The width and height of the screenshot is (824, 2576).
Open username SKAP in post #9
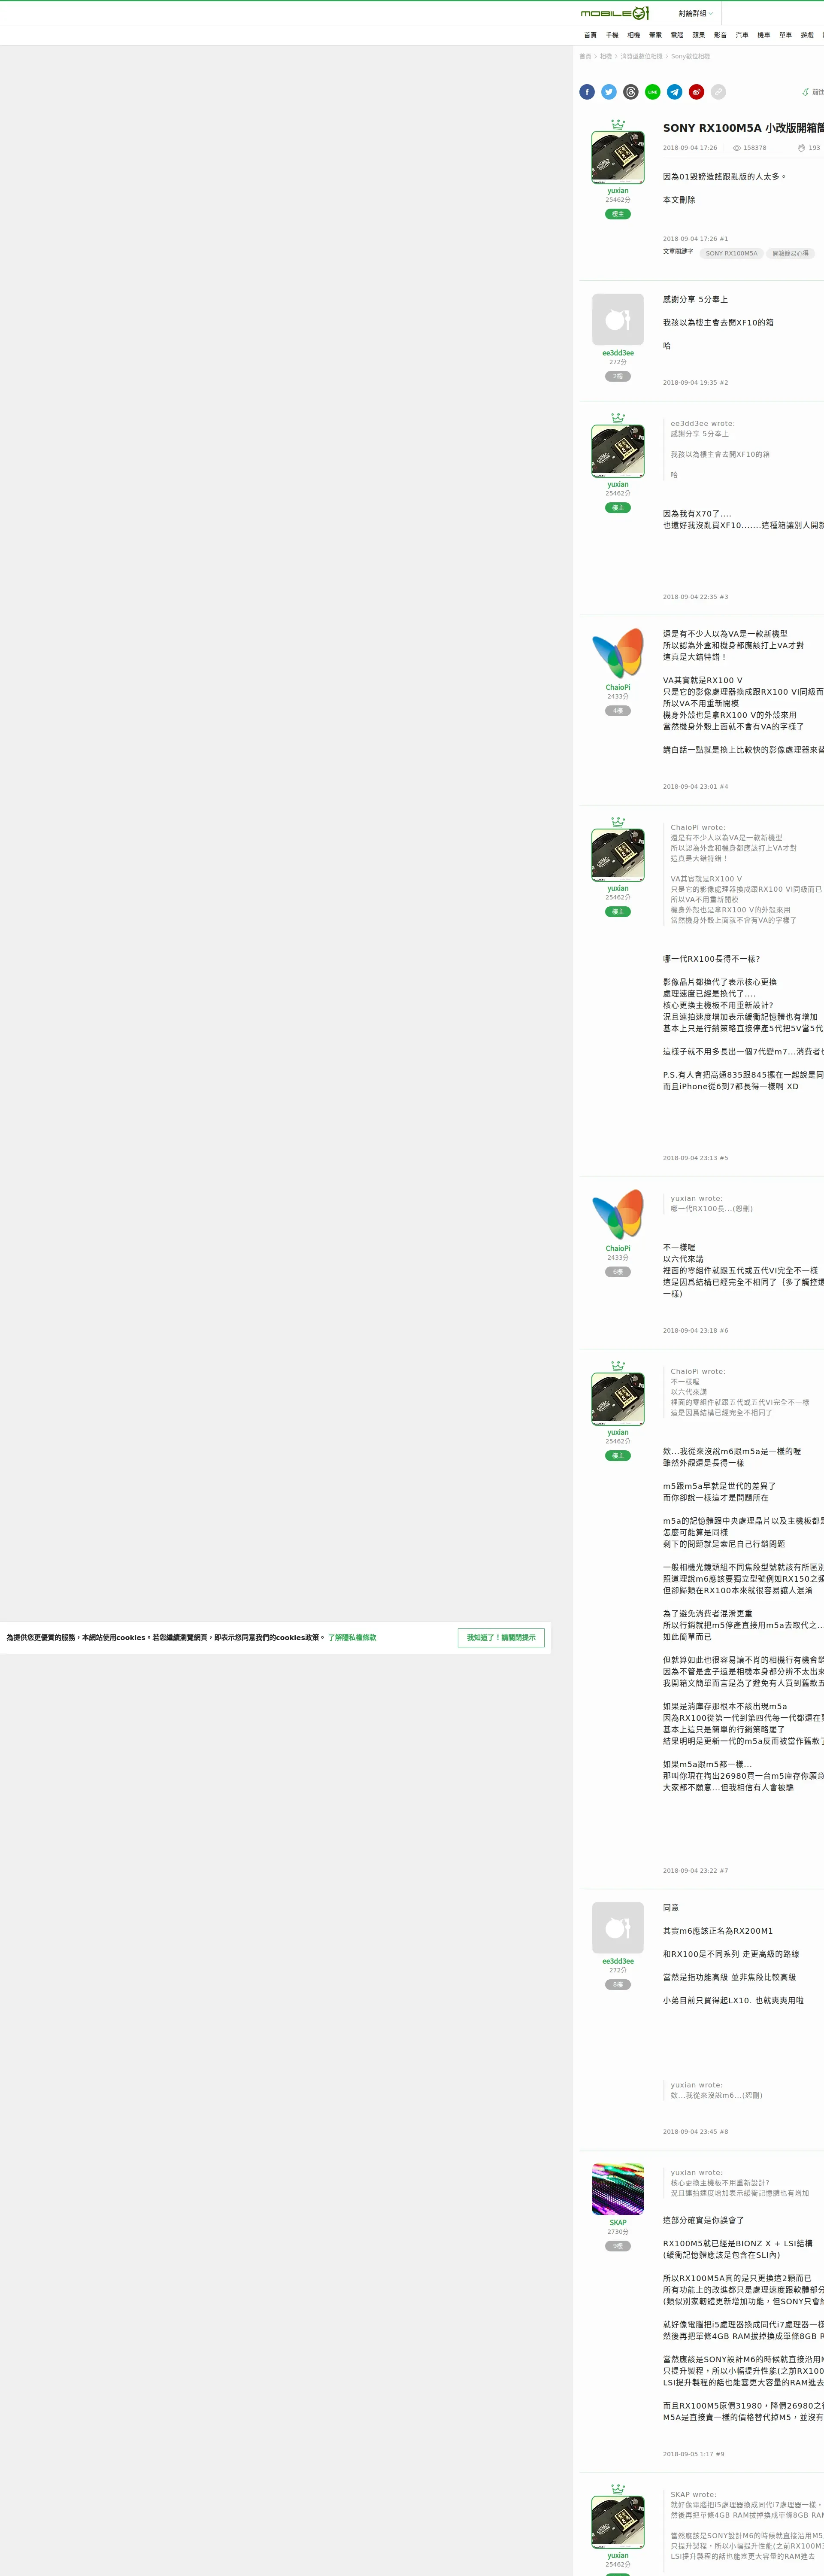coord(618,2223)
